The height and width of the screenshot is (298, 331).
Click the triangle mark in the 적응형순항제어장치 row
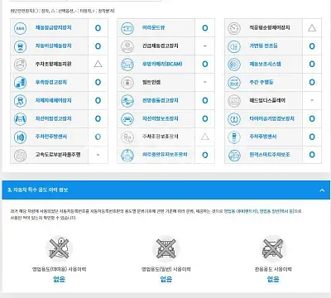click(312, 27)
